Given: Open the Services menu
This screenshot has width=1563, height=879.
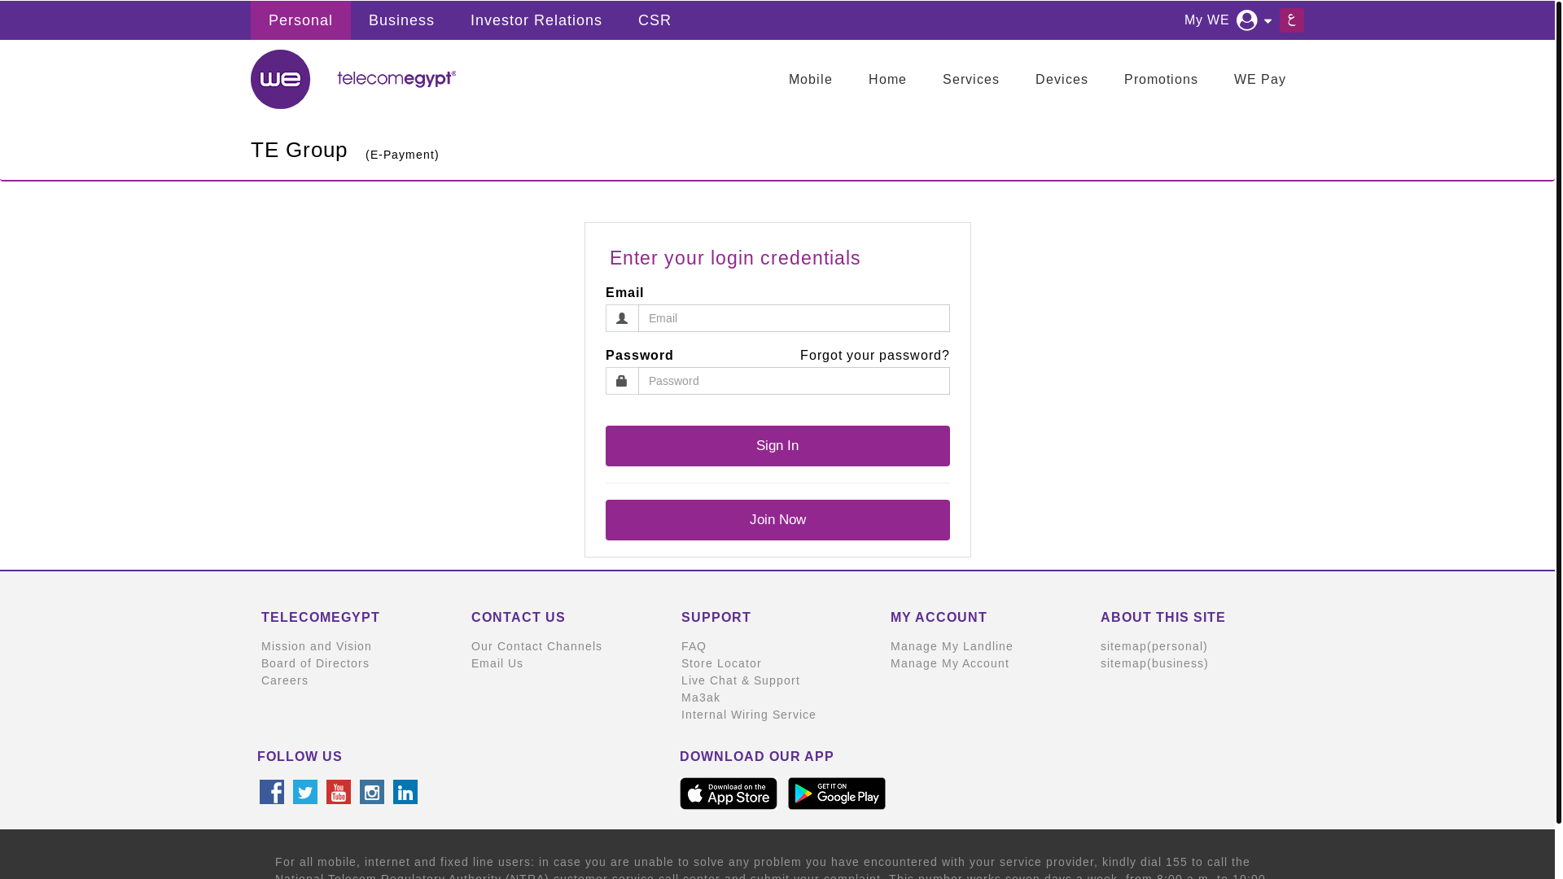Looking at the screenshot, I should coord(971,80).
